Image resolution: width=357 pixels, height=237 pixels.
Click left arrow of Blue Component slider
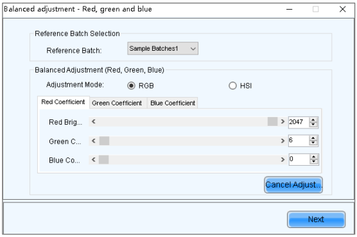pyautogui.click(x=93, y=160)
